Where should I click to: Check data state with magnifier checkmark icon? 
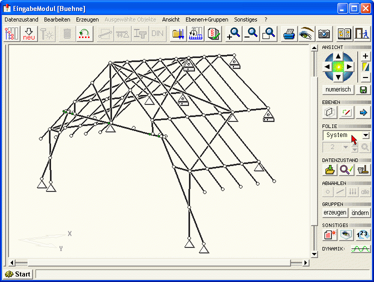coord(346,169)
